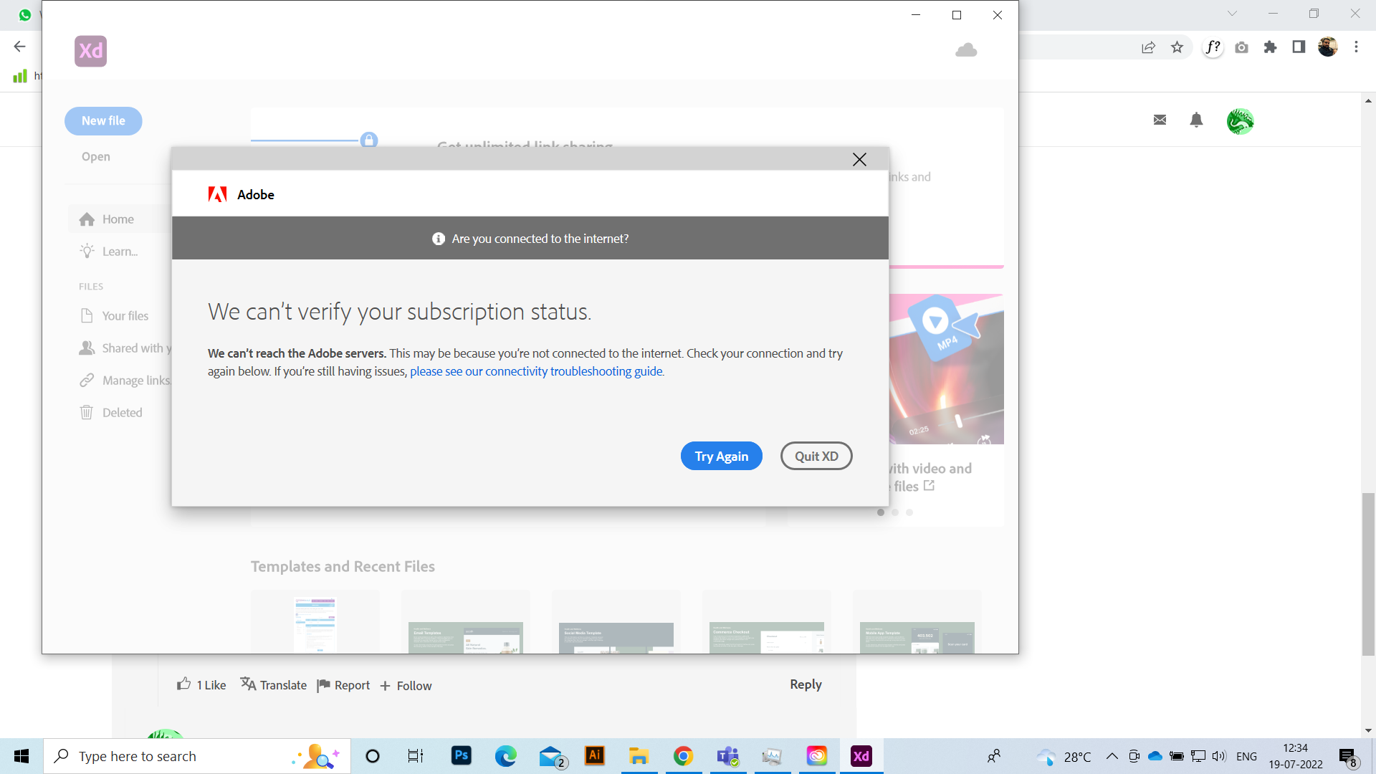The width and height of the screenshot is (1376, 774).
Task: Click the progress bar slider at top
Action: click(x=368, y=140)
